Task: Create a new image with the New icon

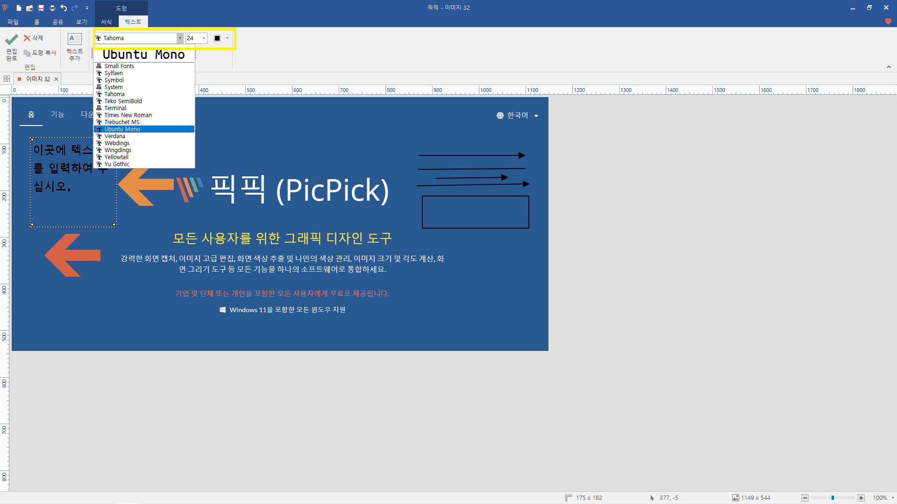Action: click(19, 7)
